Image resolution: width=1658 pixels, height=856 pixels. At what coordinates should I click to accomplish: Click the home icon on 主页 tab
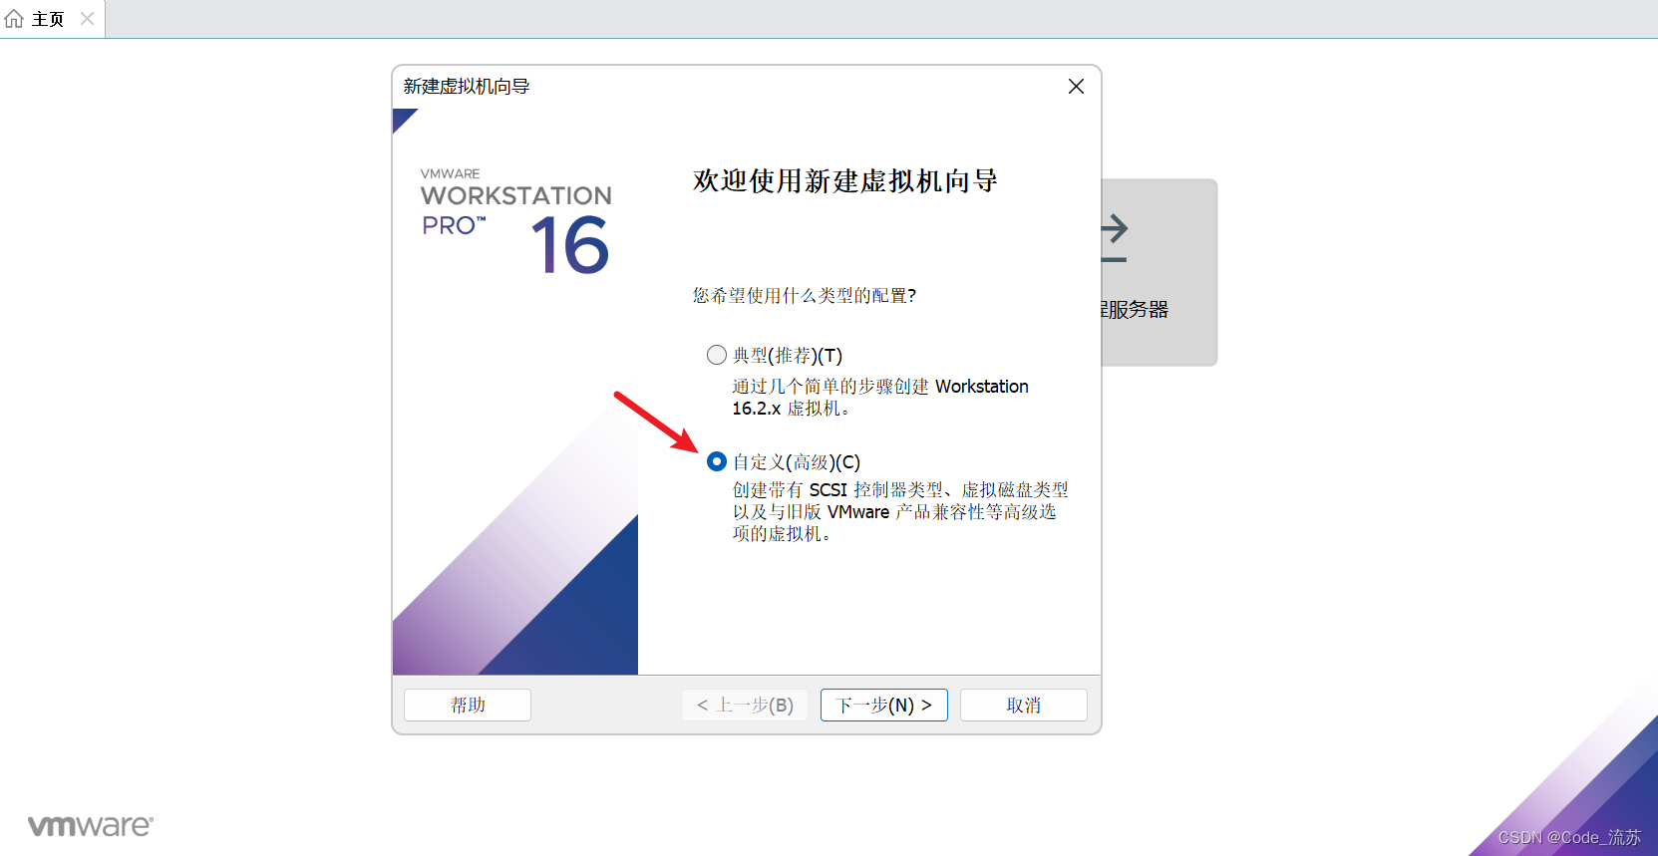(x=14, y=19)
